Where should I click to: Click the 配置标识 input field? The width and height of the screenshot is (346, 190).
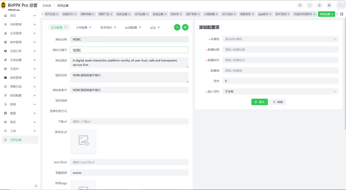pyautogui.click(x=280, y=60)
